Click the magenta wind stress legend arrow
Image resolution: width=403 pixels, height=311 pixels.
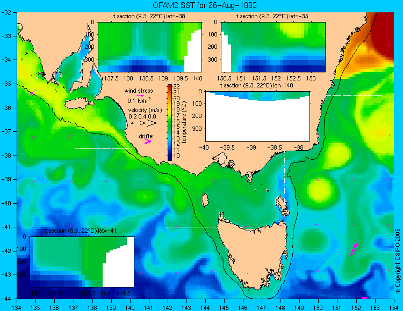(x=140, y=95)
